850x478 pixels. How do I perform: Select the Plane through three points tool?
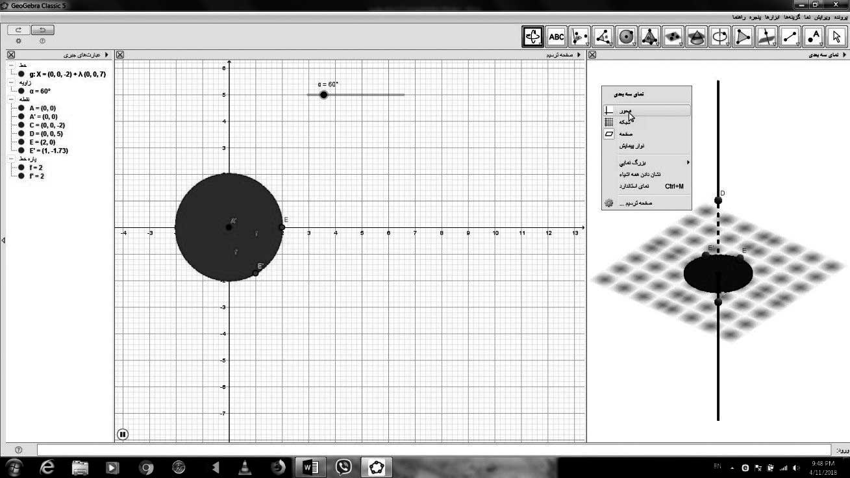pyautogui.click(x=673, y=37)
